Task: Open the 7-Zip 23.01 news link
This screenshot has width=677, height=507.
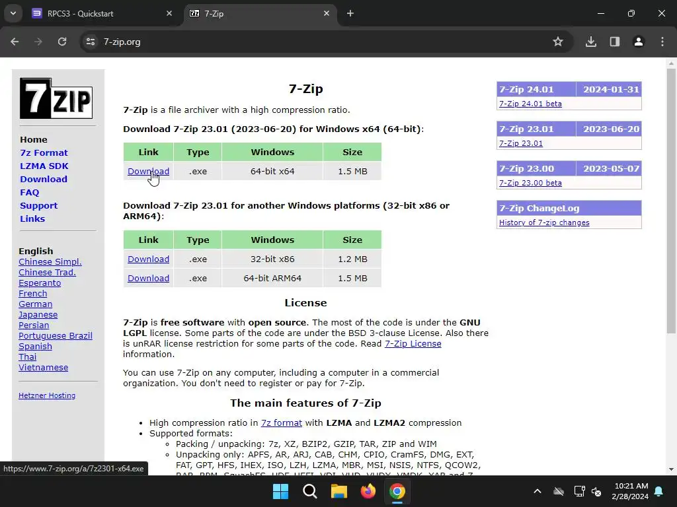Action: tap(521, 143)
